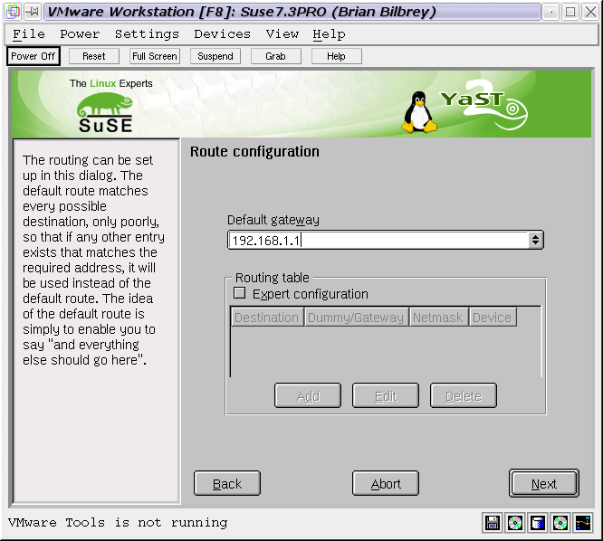Click the pin icon in title bar

[x=32, y=12]
